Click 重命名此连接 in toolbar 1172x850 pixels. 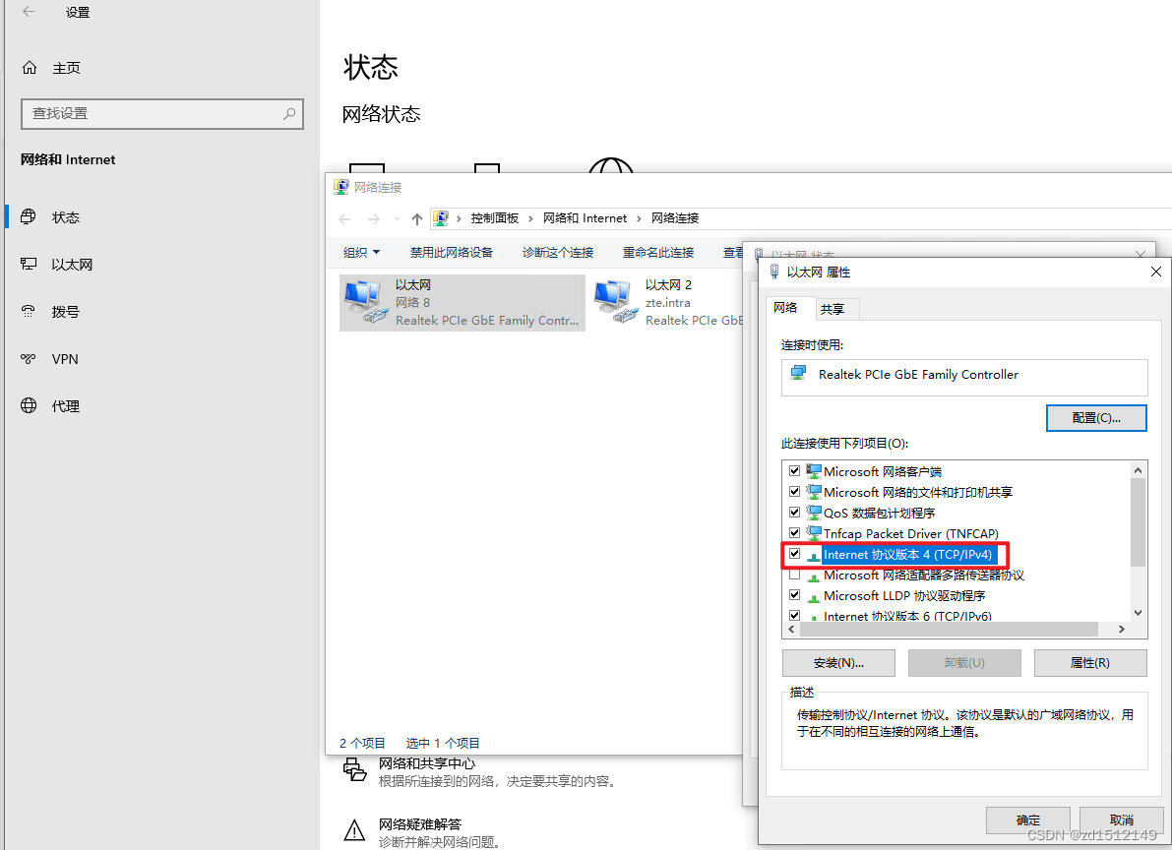tap(658, 253)
